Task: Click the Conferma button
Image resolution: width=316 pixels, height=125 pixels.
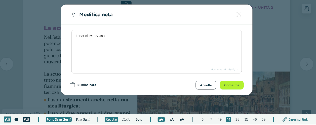Action: (232, 85)
